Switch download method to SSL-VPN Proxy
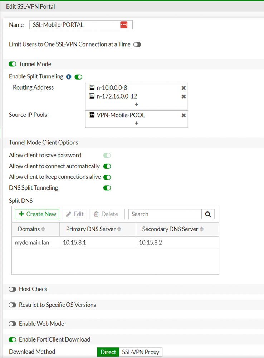 click(x=141, y=352)
